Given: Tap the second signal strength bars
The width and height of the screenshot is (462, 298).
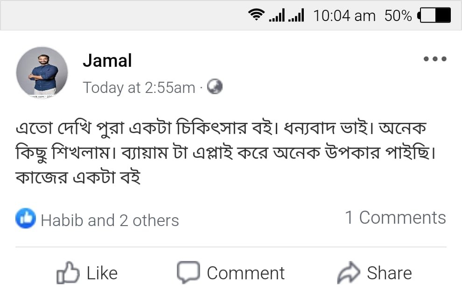Looking at the screenshot, I should 296,16.
